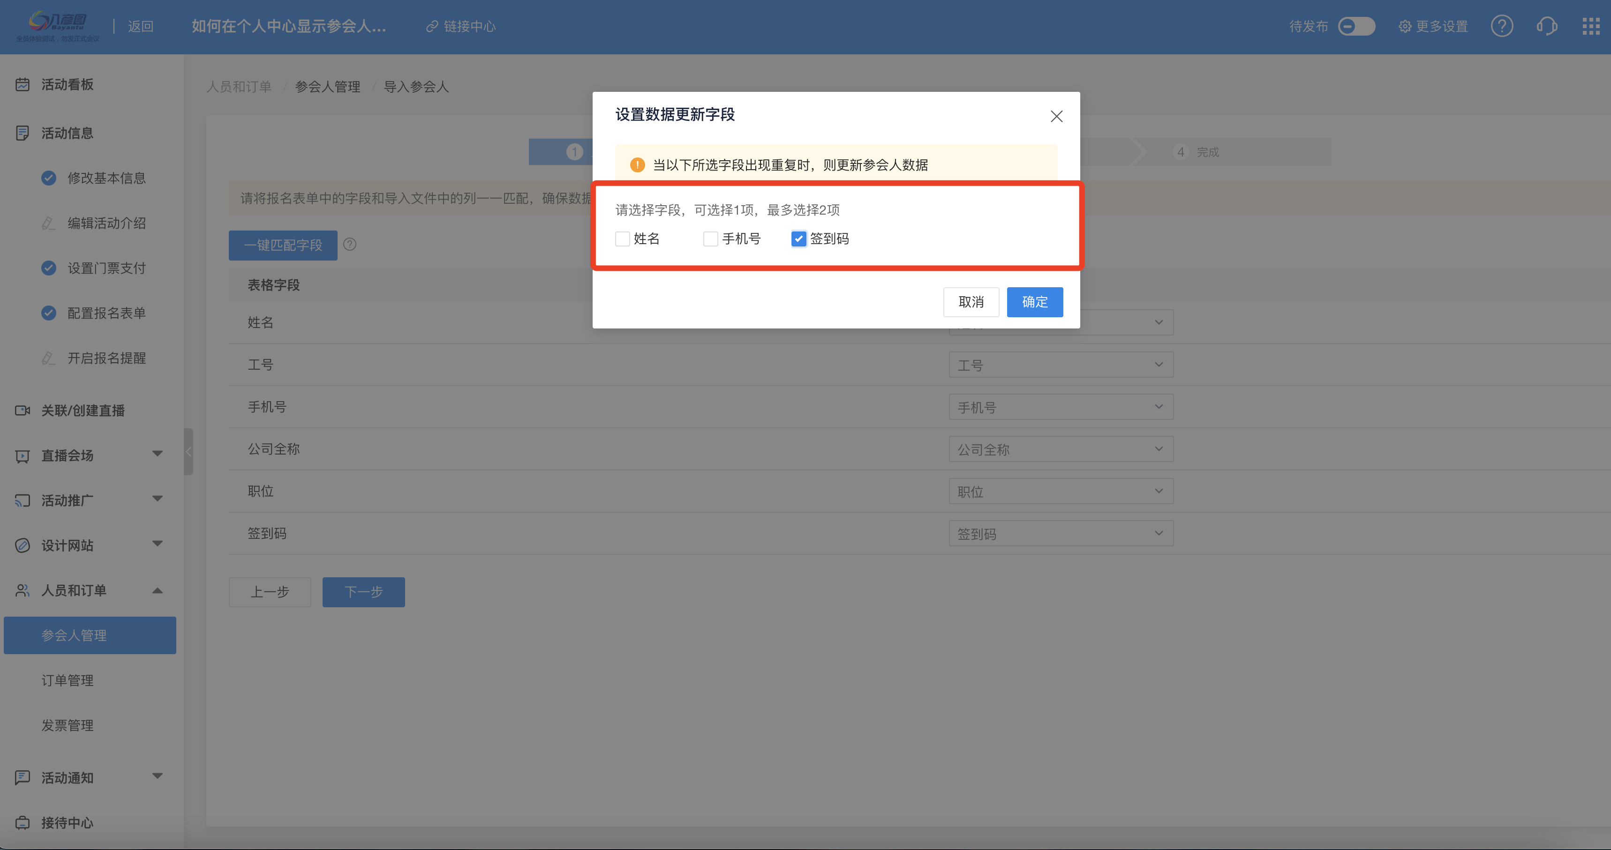Click the sidebar collapse handle
The height and width of the screenshot is (850, 1611).
click(x=188, y=451)
